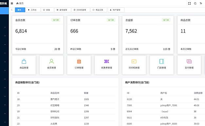Open the 会员管理 person icon

point(51,61)
